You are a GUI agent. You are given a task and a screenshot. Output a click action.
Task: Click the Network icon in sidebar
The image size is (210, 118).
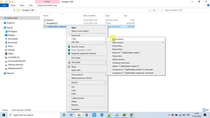pyautogui.click(x=5, y=73)
